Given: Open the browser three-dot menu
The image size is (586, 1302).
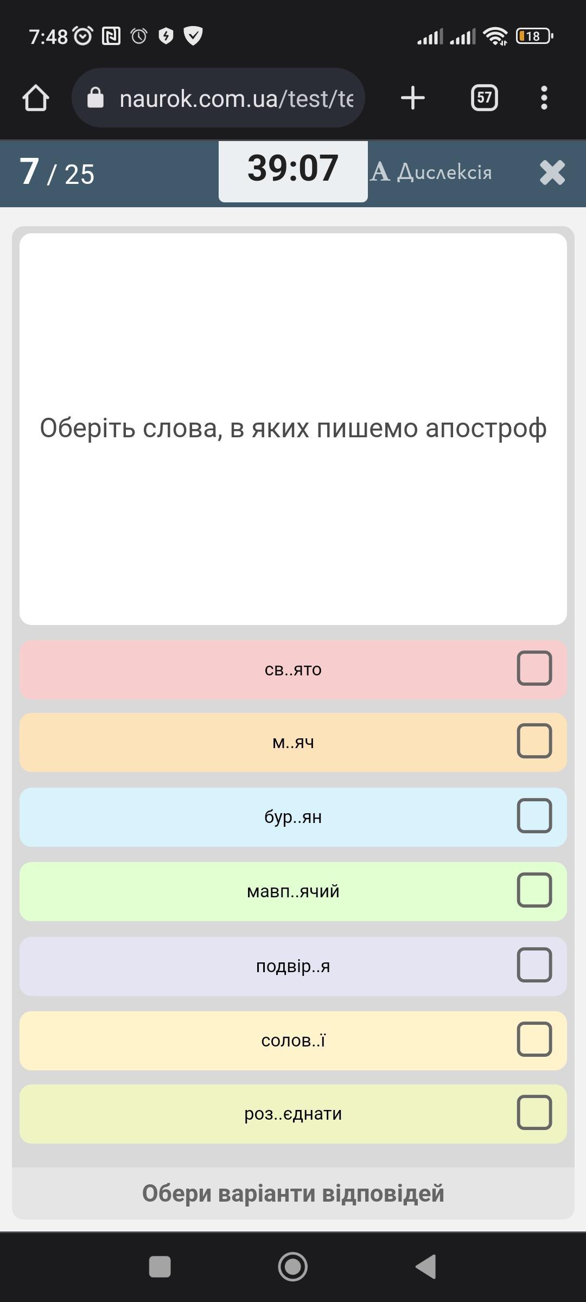Looking at the screenshot, I should tap(544, 98).
